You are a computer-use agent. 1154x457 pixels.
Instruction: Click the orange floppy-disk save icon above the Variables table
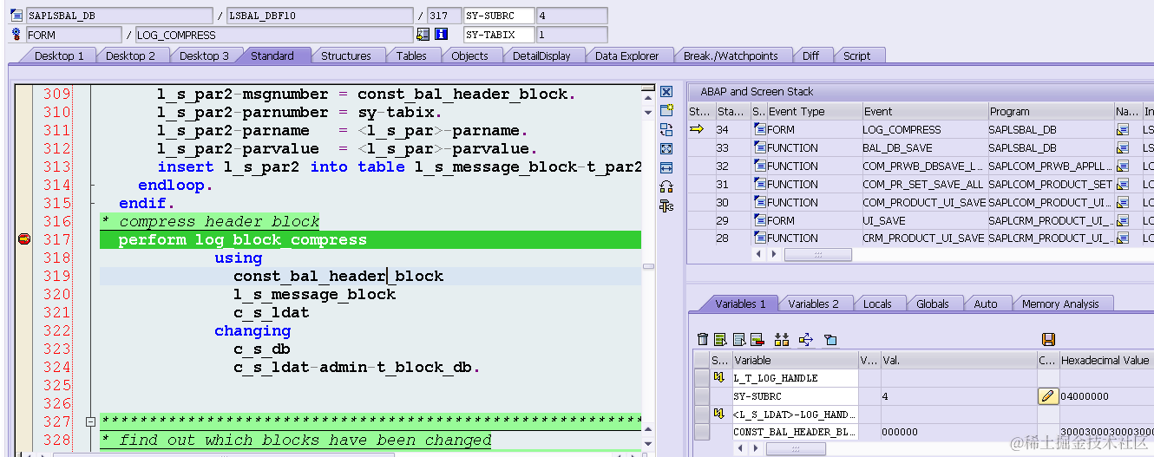point(1047,339)
